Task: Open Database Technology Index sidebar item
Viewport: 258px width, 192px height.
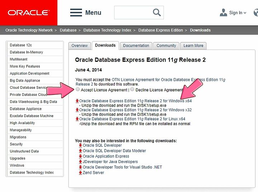Action: pos(35,172)
